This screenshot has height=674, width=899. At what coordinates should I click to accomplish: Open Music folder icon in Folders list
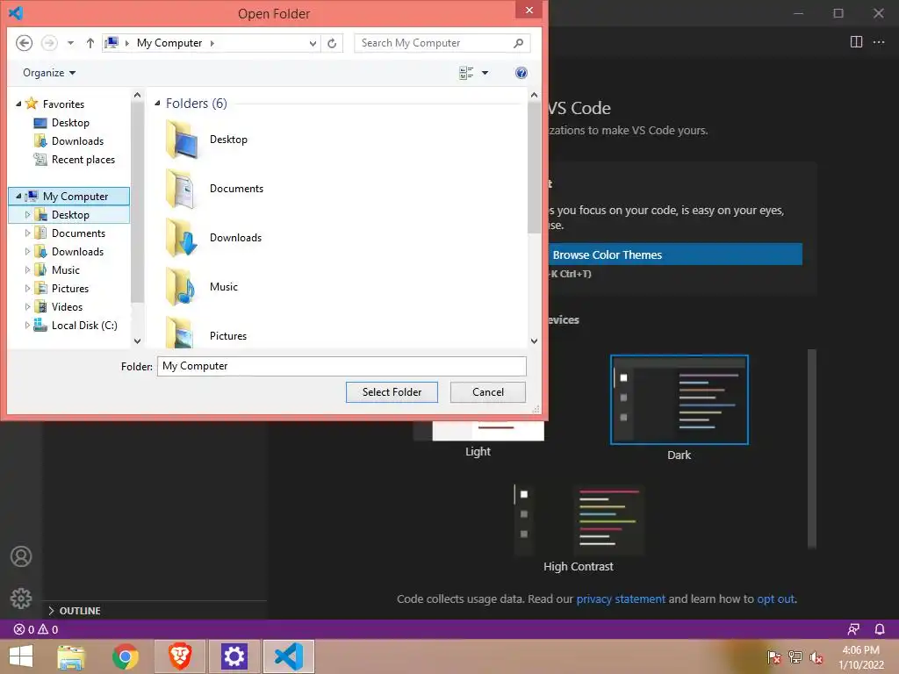[182, 287]
